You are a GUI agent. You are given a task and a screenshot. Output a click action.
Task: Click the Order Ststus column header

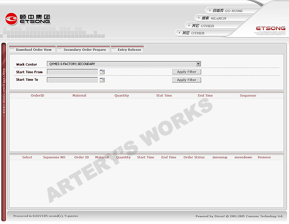pyautogui.click(x=194, y=157)
